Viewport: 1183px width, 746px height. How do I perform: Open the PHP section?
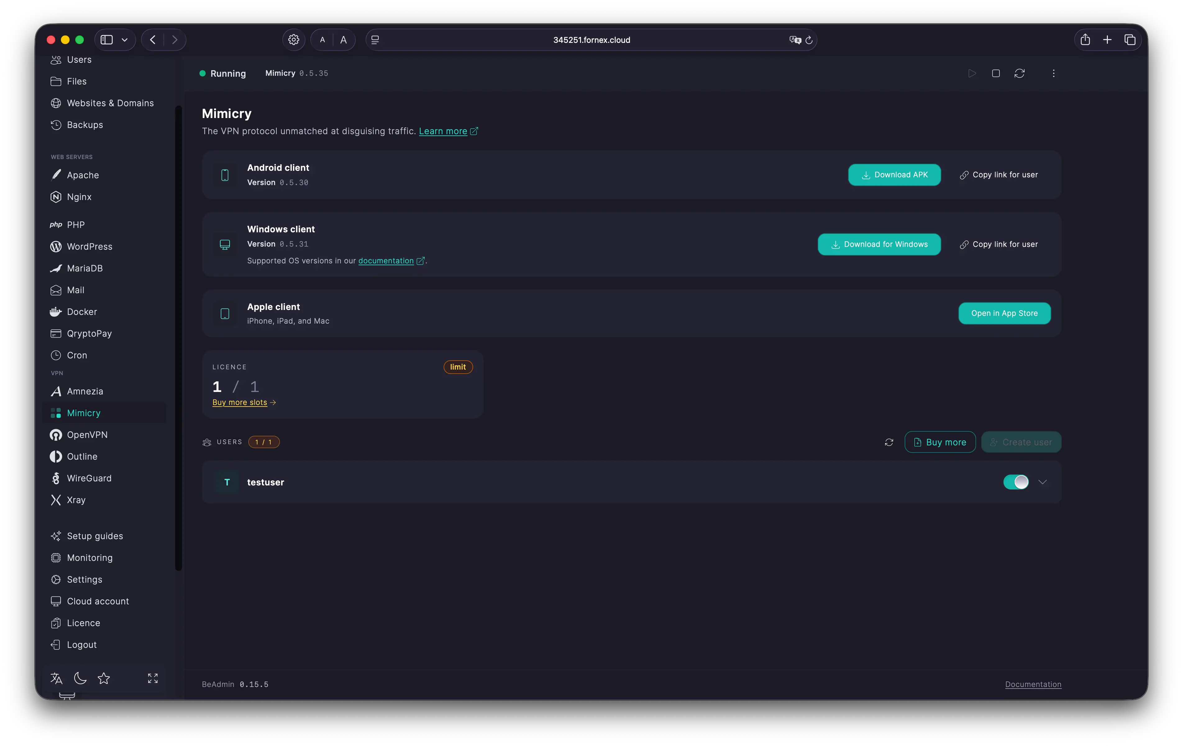click(x=76, y=225)
